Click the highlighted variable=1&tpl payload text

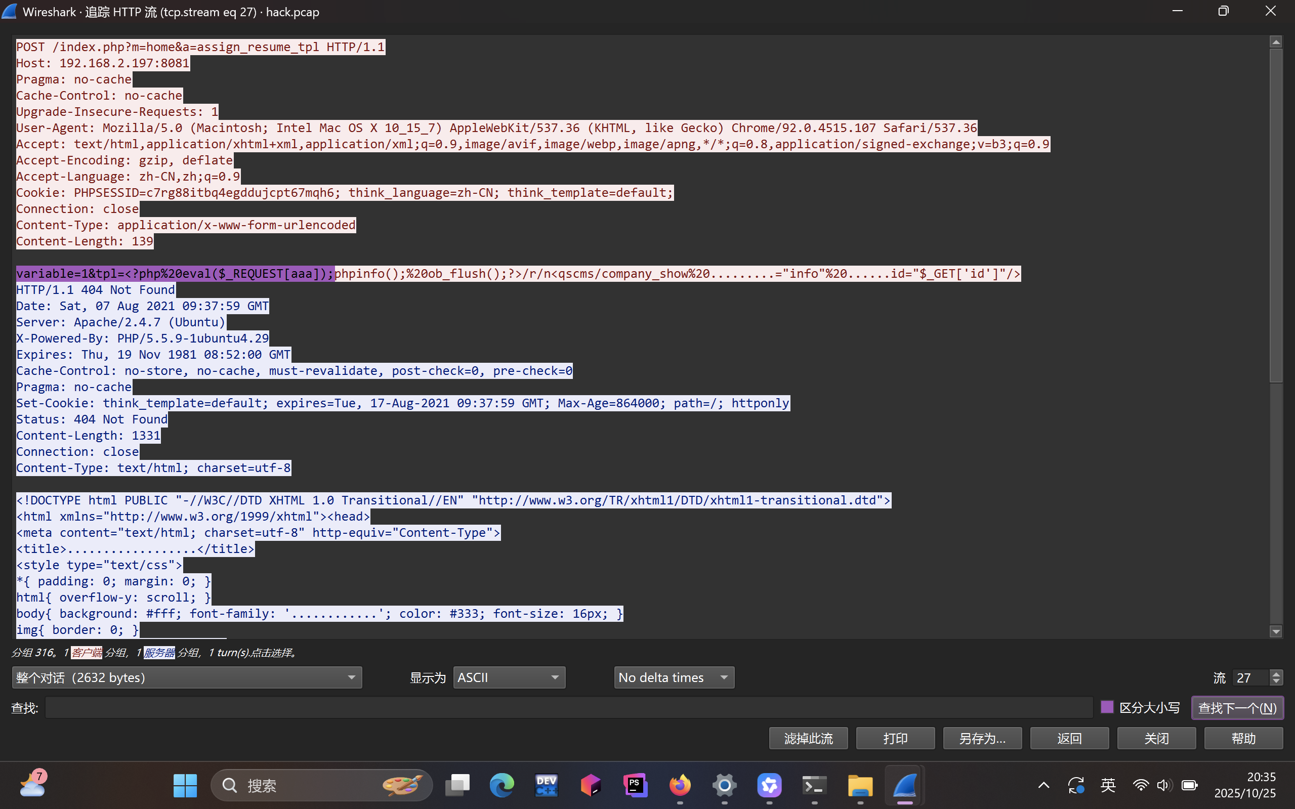click(175, 274)
